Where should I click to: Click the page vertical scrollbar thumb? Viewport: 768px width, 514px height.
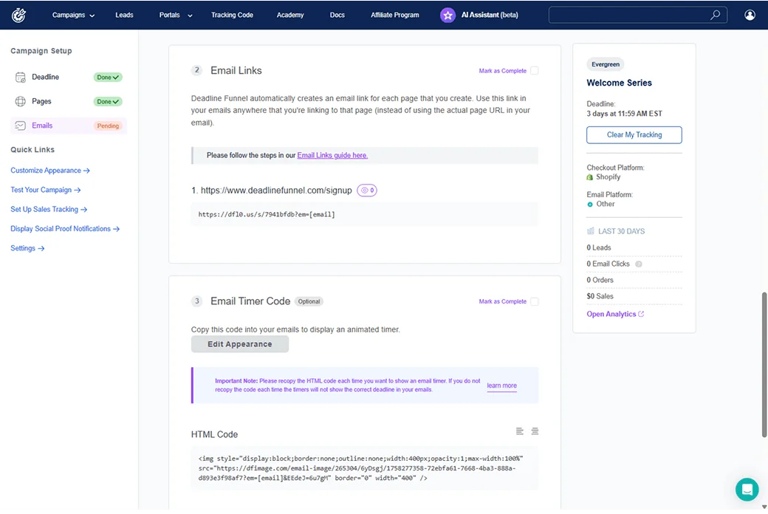(764, 365)
